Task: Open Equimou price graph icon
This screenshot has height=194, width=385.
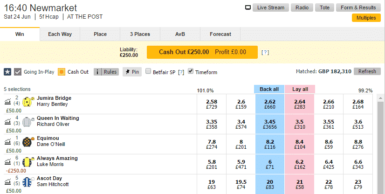Action: pos(8,142)
